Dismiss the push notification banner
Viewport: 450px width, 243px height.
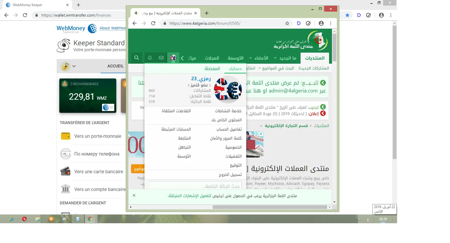click(x=134, y=195)
